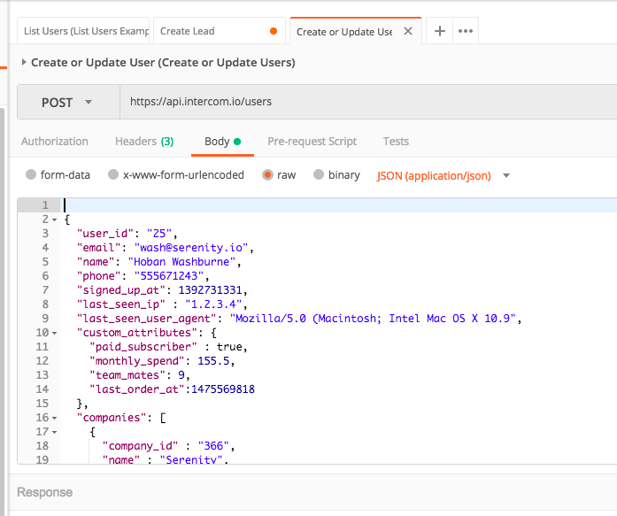Open the three-dots tab options menu

[466, 31]
